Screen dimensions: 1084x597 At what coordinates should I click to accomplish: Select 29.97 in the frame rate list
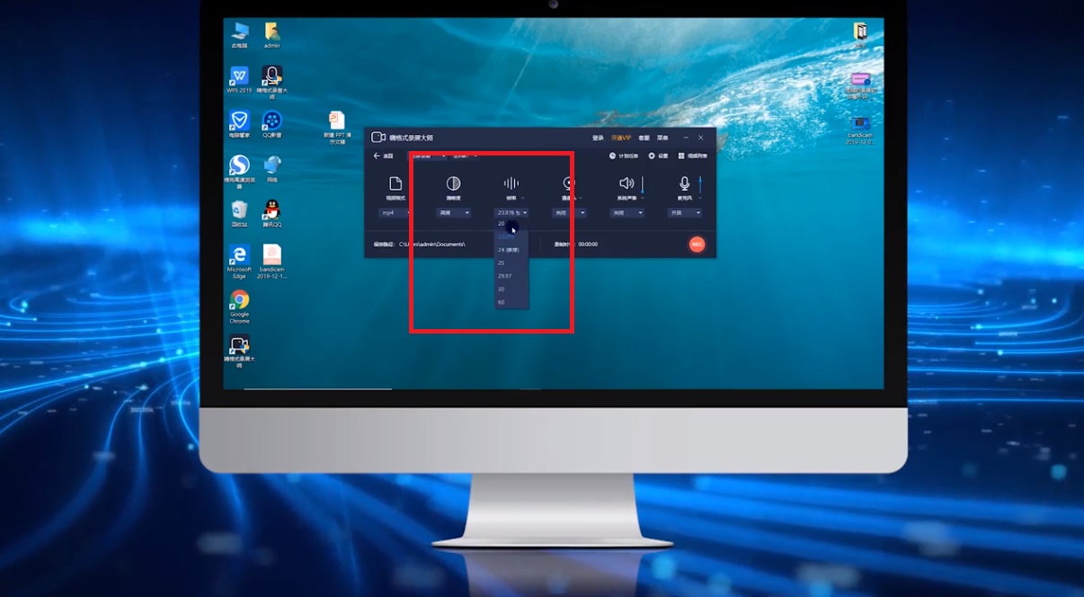511,276
